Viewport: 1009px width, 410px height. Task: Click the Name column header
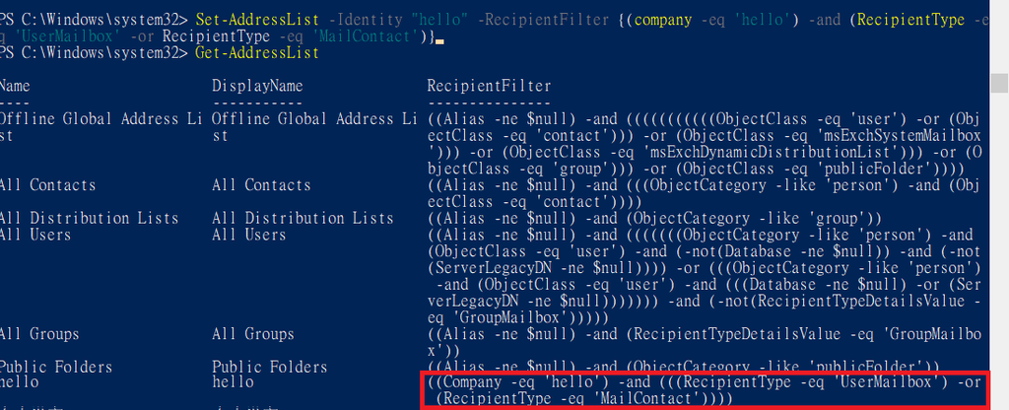click(16, 87)
